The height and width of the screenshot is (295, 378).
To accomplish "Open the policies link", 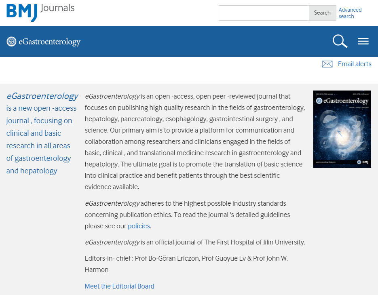I will 139,226.
